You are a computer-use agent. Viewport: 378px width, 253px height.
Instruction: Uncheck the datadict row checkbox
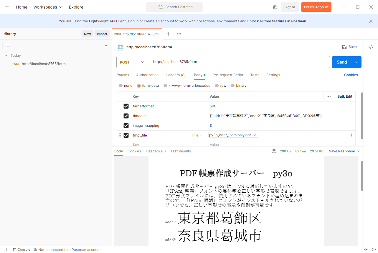126,116
